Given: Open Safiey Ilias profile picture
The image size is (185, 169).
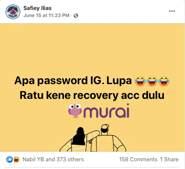Looking at the screenshot, I should 13,11.
